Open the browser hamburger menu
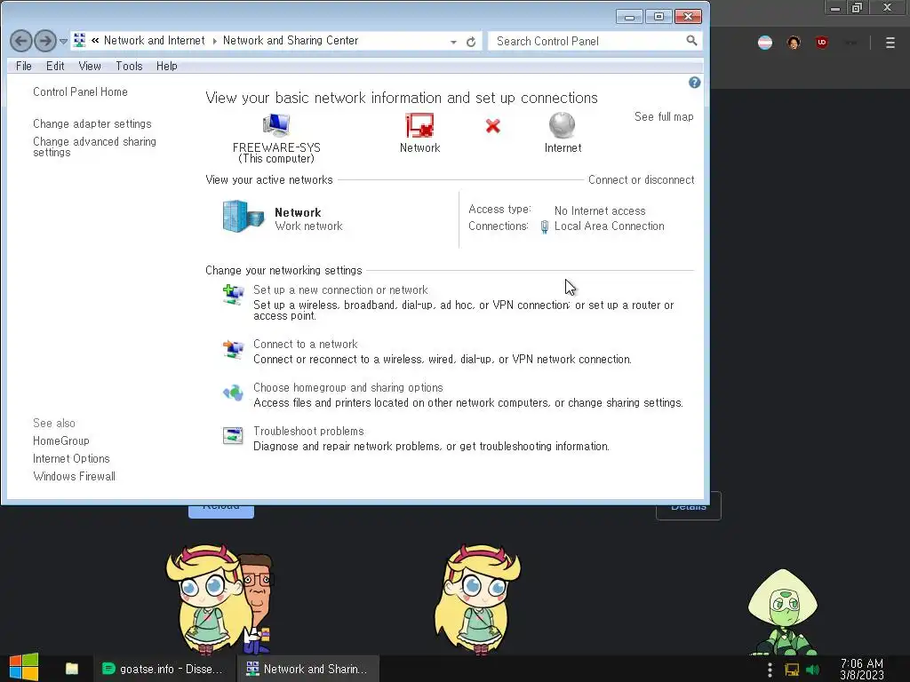 click(890, 43)
